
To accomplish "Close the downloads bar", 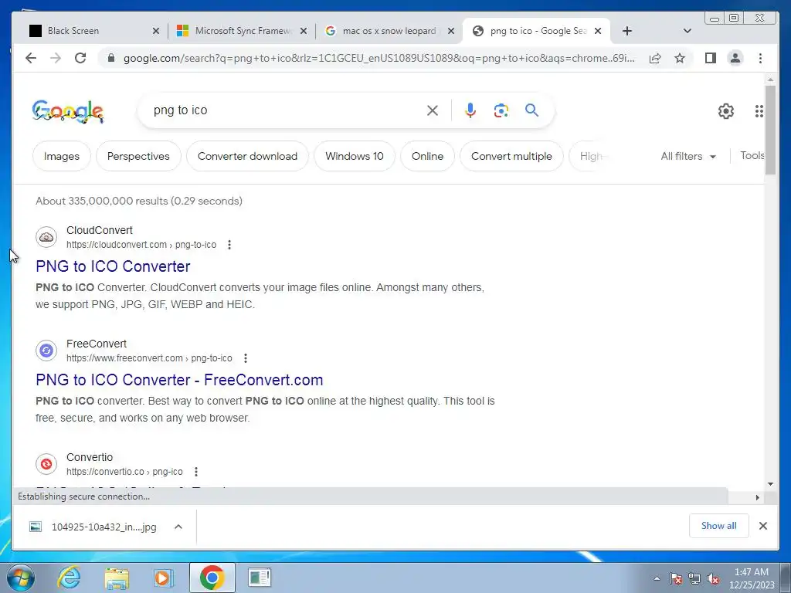I will pos(763,526).
